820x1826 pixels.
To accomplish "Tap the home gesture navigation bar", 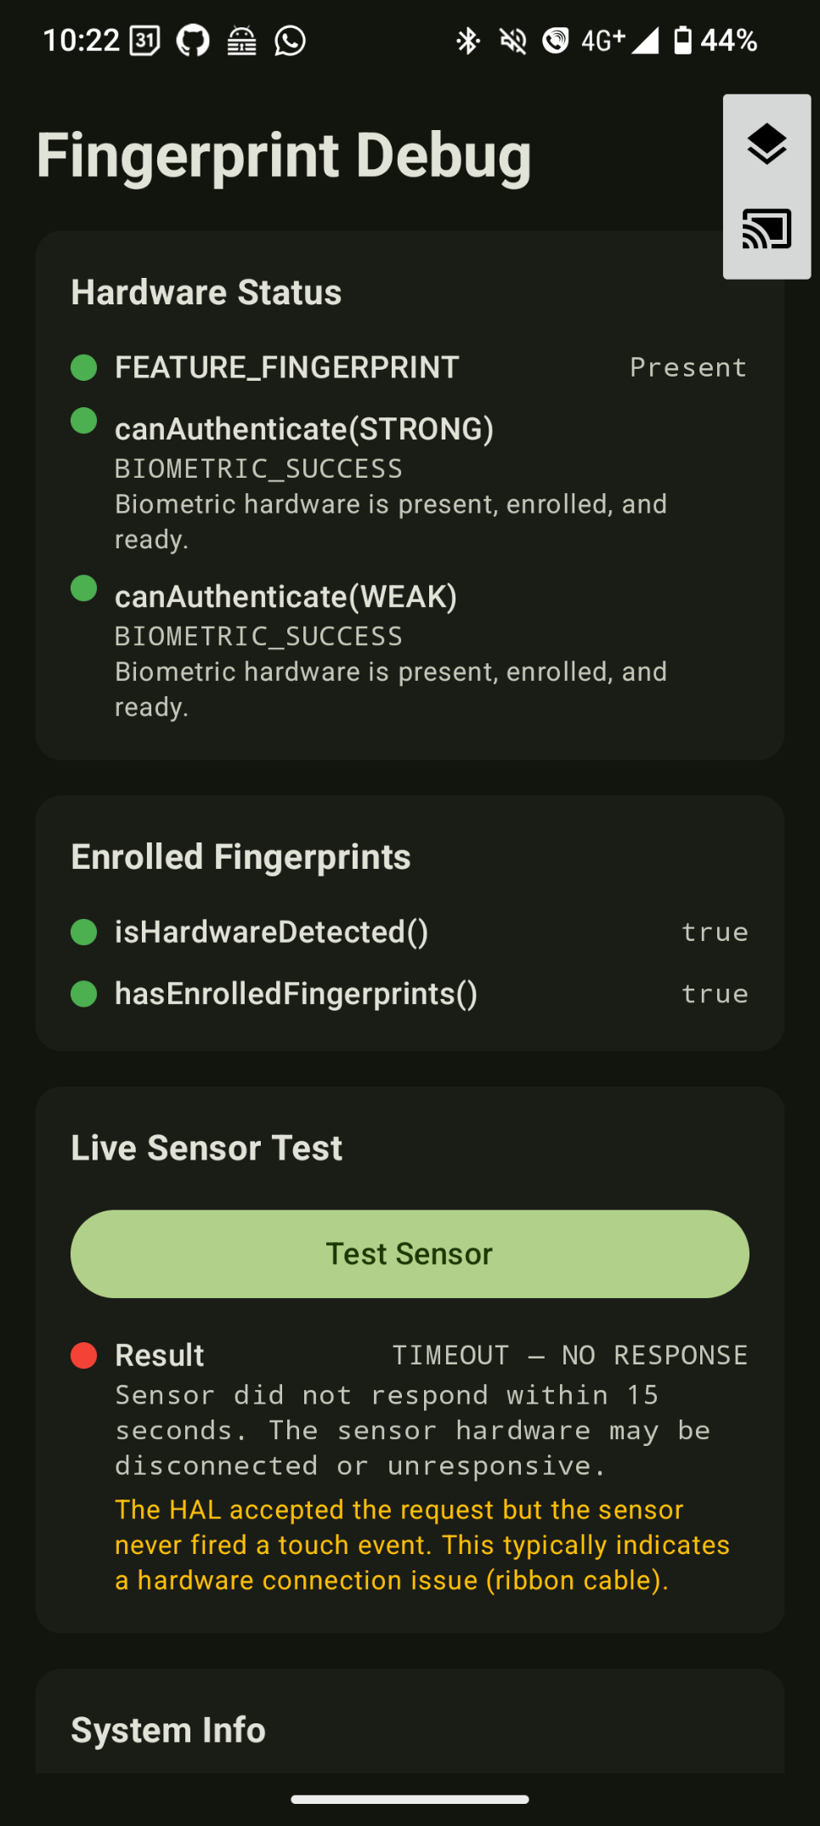I will pyautogui.click(x=410, y=1799).
